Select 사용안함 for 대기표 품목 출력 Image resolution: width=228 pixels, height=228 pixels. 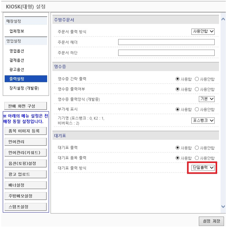click(x=197, y=158)
